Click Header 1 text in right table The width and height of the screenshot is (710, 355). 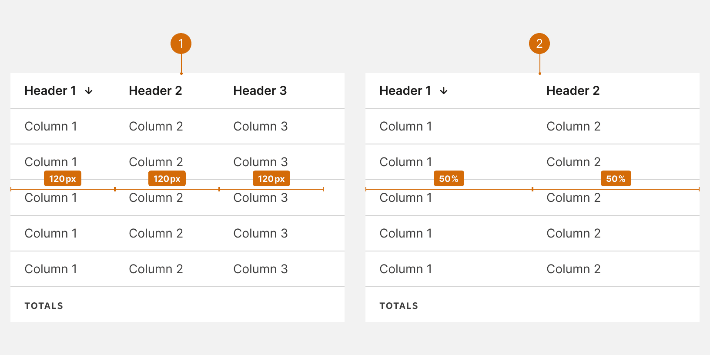point(405,90)
